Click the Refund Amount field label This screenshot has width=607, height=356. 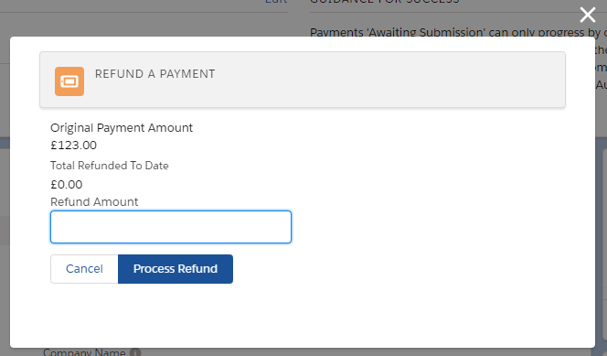(94, 202)
